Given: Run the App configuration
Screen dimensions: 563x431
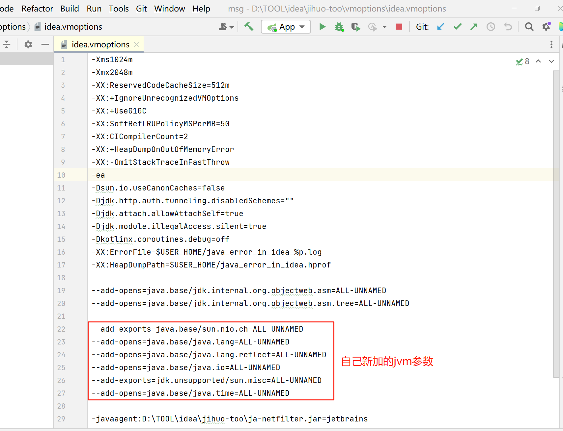Looking at the screenshot, I should coord(322,27).
